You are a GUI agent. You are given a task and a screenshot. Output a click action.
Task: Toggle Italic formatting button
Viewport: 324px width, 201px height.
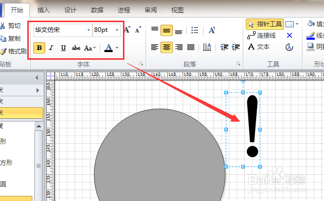point(51,48)
